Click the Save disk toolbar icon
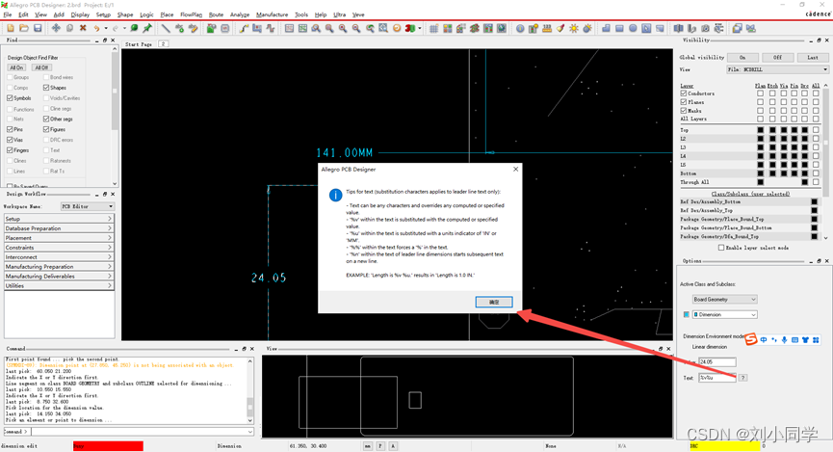 (38, 28)
